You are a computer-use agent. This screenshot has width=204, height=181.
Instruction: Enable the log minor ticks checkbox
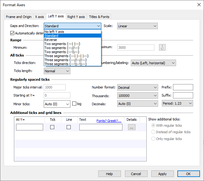tap(74, 104)
